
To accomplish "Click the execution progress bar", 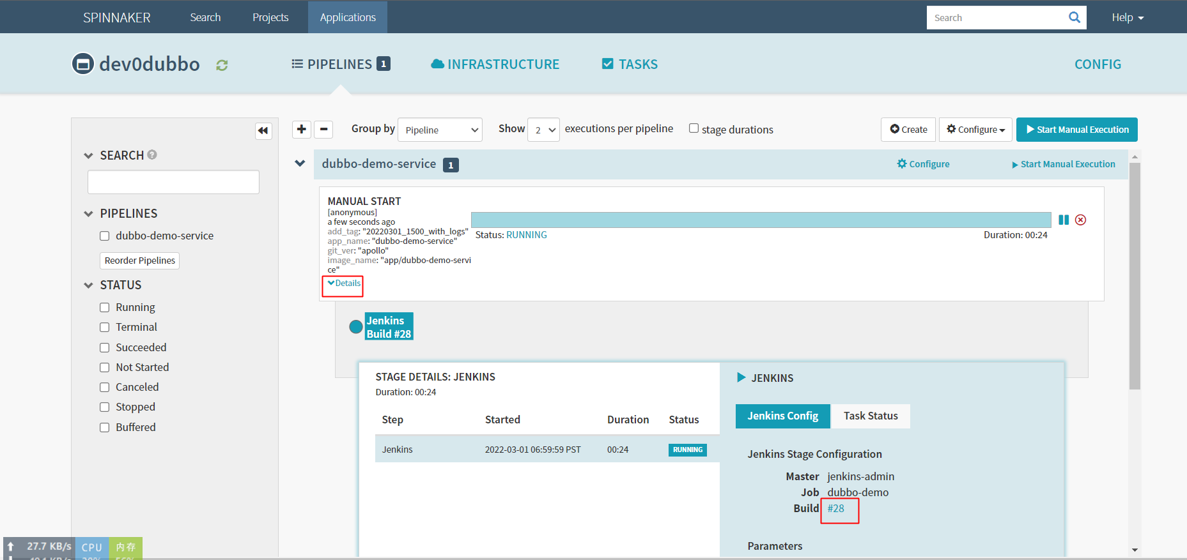I will coord(761,220).
